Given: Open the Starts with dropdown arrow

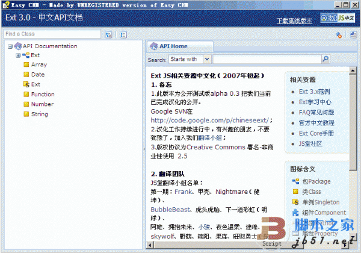Looking at the screenshot, I should (x=207, y=59).
